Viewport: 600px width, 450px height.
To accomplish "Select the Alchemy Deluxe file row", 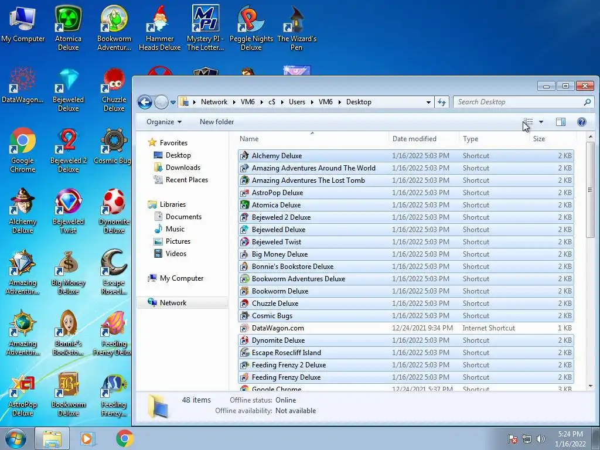I will point(405,156).
